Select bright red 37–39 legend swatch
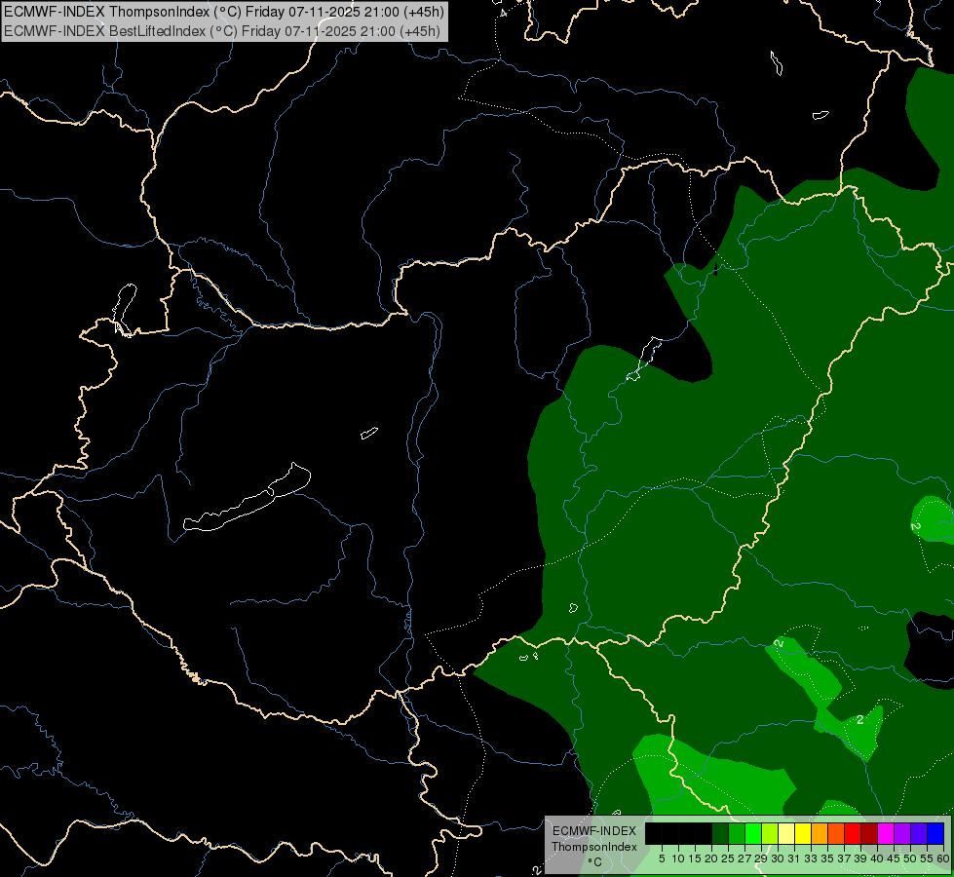Screen dimensions: 954x877 (853, 833)
